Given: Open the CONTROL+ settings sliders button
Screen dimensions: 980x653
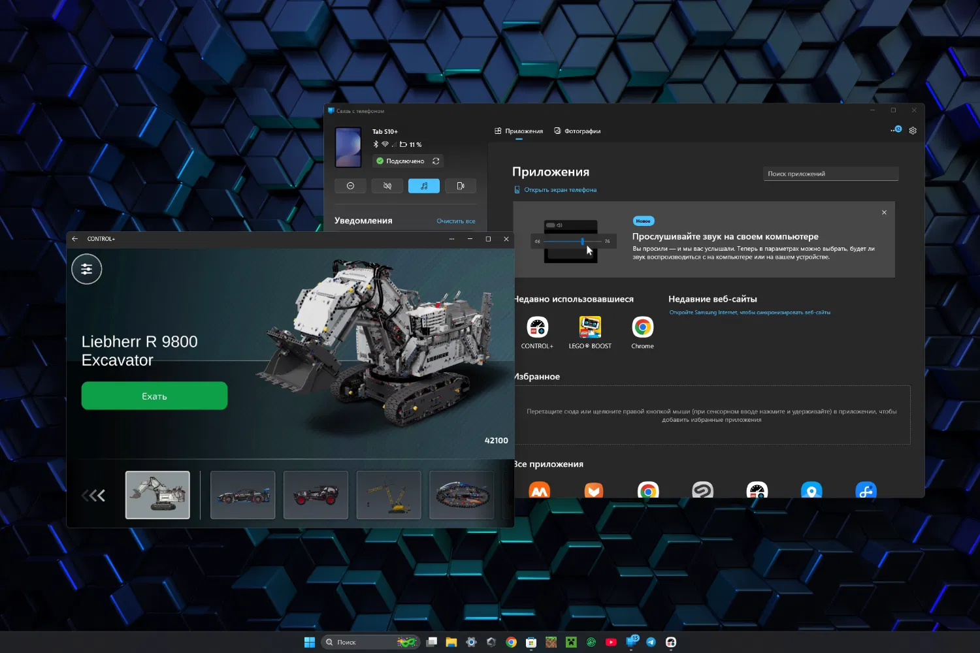Looking at the screenshot, I should 87,269.
